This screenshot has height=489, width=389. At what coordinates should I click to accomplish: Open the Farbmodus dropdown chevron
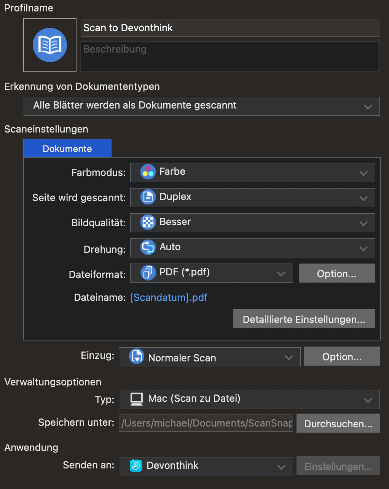tap(363, 173)
